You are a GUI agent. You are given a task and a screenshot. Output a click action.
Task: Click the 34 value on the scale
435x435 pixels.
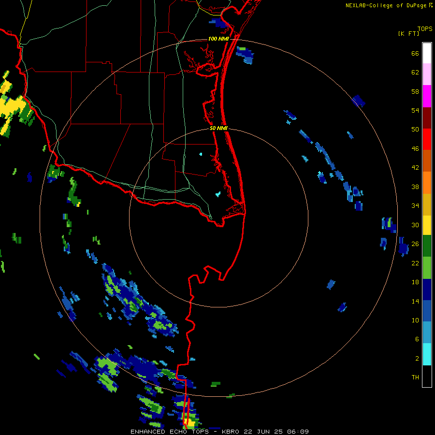pos(415,206)
